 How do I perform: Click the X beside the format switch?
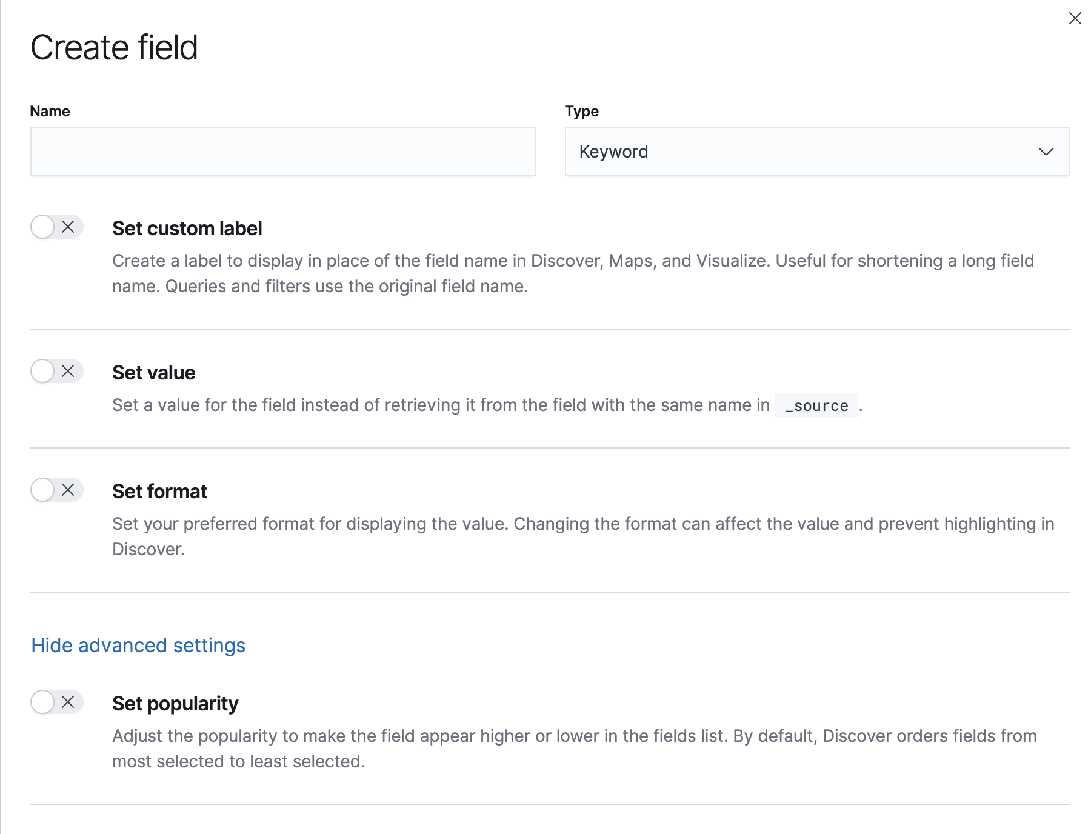pyautogui.click(x=68, y=491)
